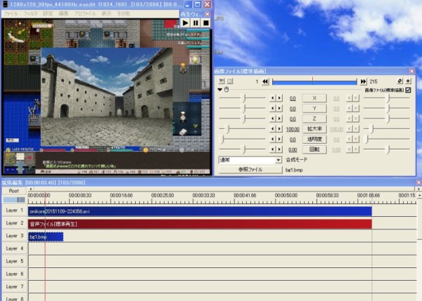Toggle Layer 6 visibility button
422x301 pixels.
14,274
